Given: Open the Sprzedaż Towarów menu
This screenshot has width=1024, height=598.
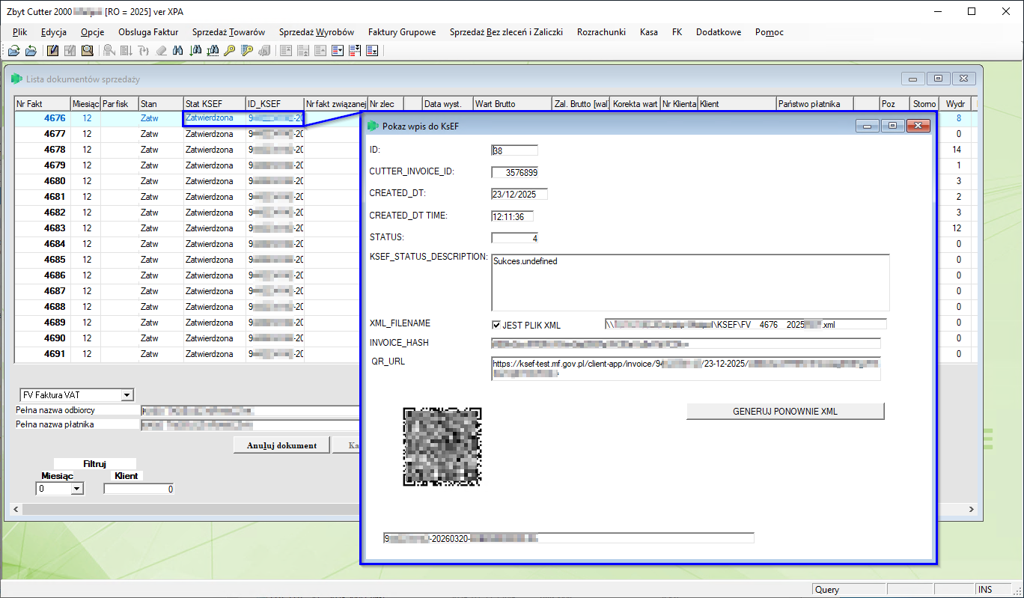Looking at the screenshot, I should pyautogui.click(x=228, y=32).
